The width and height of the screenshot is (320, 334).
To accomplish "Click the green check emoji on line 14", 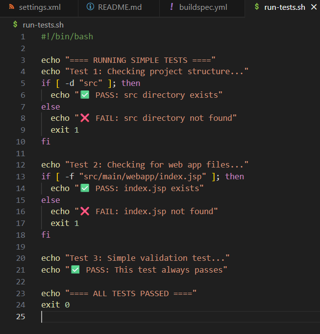I will [x=85, y=188].
